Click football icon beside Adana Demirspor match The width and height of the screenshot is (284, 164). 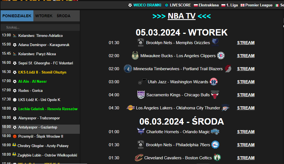(x=15, y=45)
